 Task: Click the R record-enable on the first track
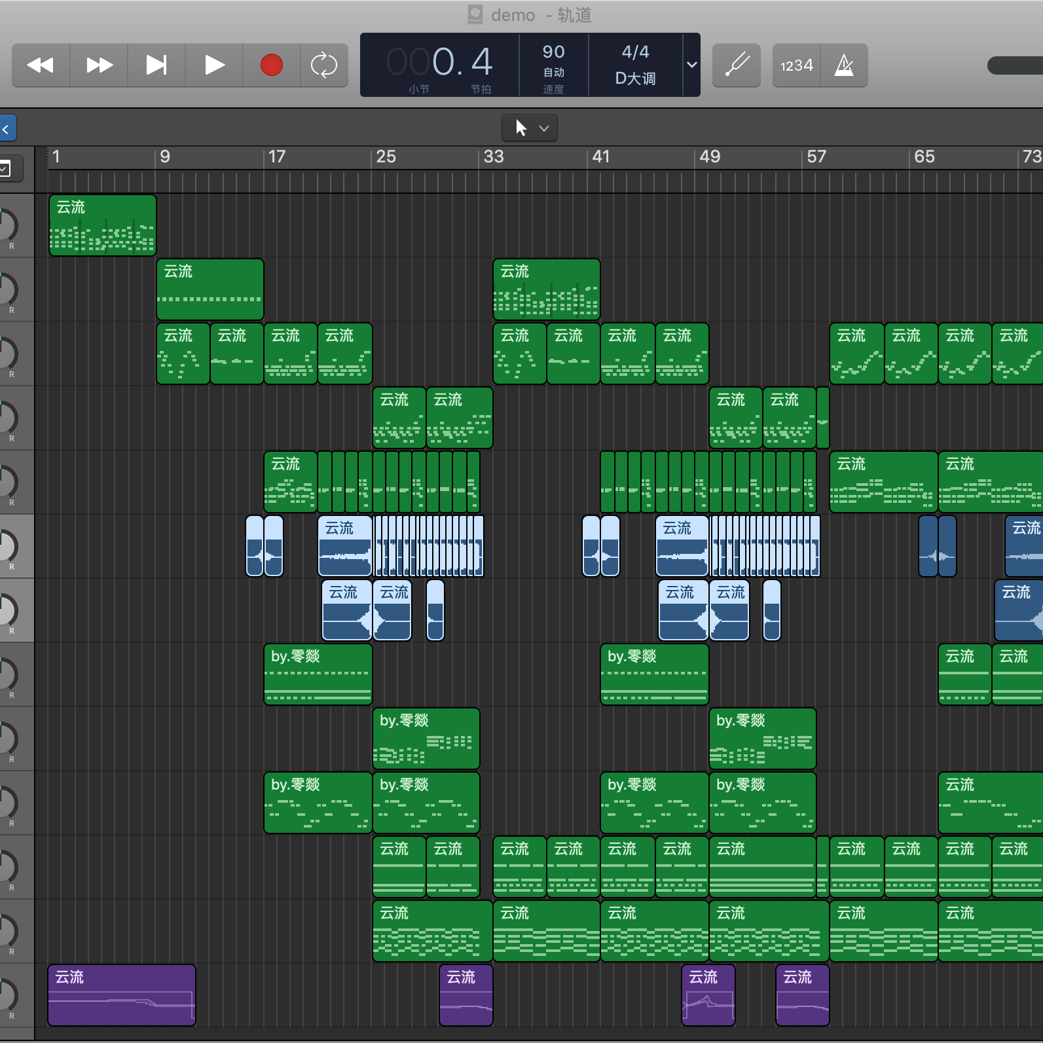(x=11, y=247)
